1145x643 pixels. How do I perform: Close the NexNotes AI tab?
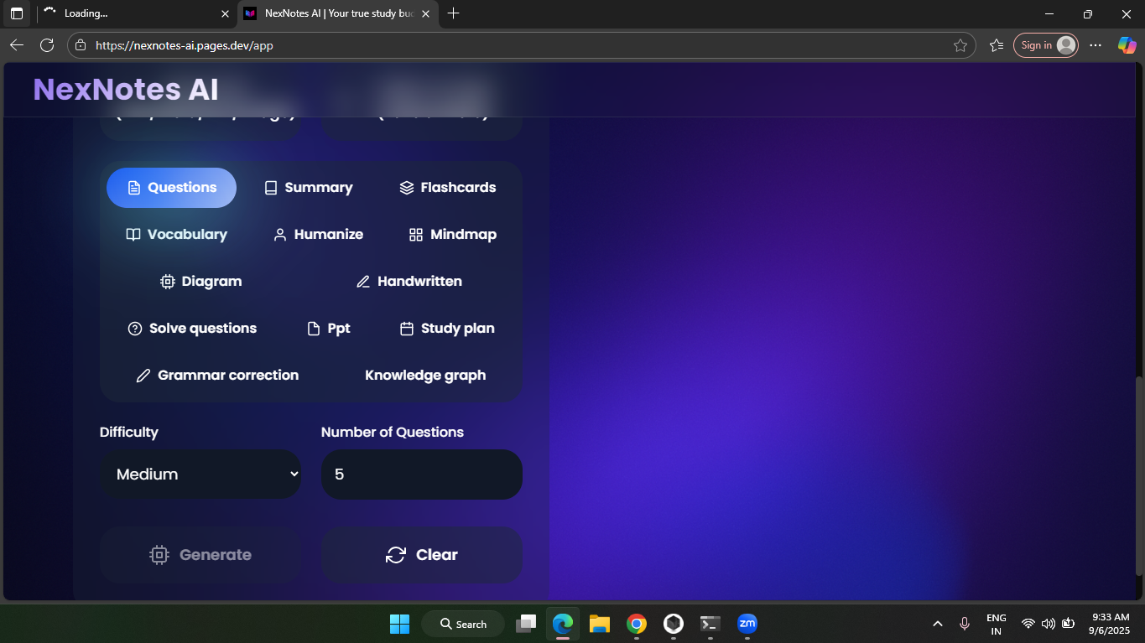click(426, 13)
